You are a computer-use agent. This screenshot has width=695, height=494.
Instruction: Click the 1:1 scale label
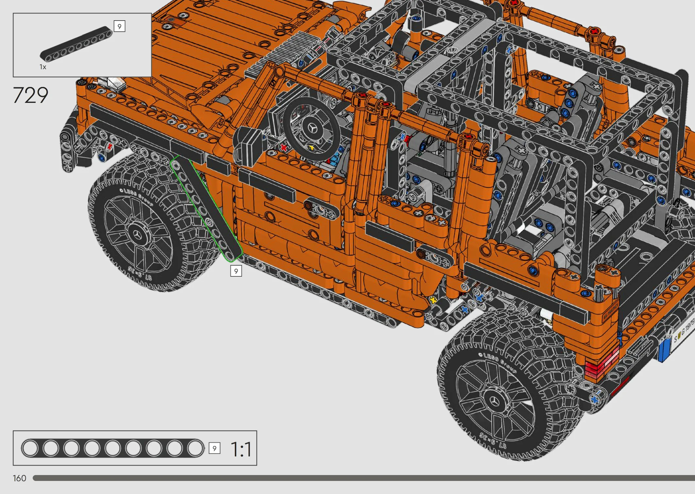coord(241,449)
